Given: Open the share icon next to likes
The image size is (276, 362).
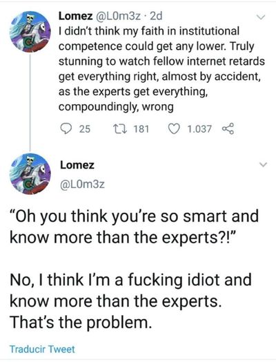Looking at the screenshot, I should [228, 128].
